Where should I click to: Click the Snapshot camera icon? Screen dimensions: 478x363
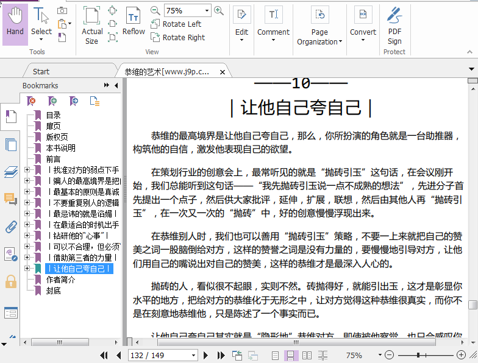coord(62,10)
